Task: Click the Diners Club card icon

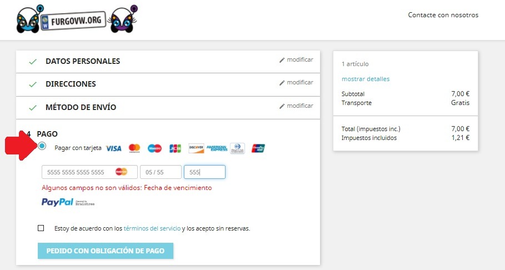Action: 237,148
